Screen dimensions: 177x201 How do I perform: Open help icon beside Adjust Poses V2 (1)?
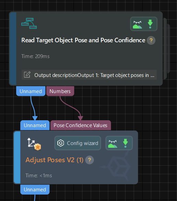89,160
